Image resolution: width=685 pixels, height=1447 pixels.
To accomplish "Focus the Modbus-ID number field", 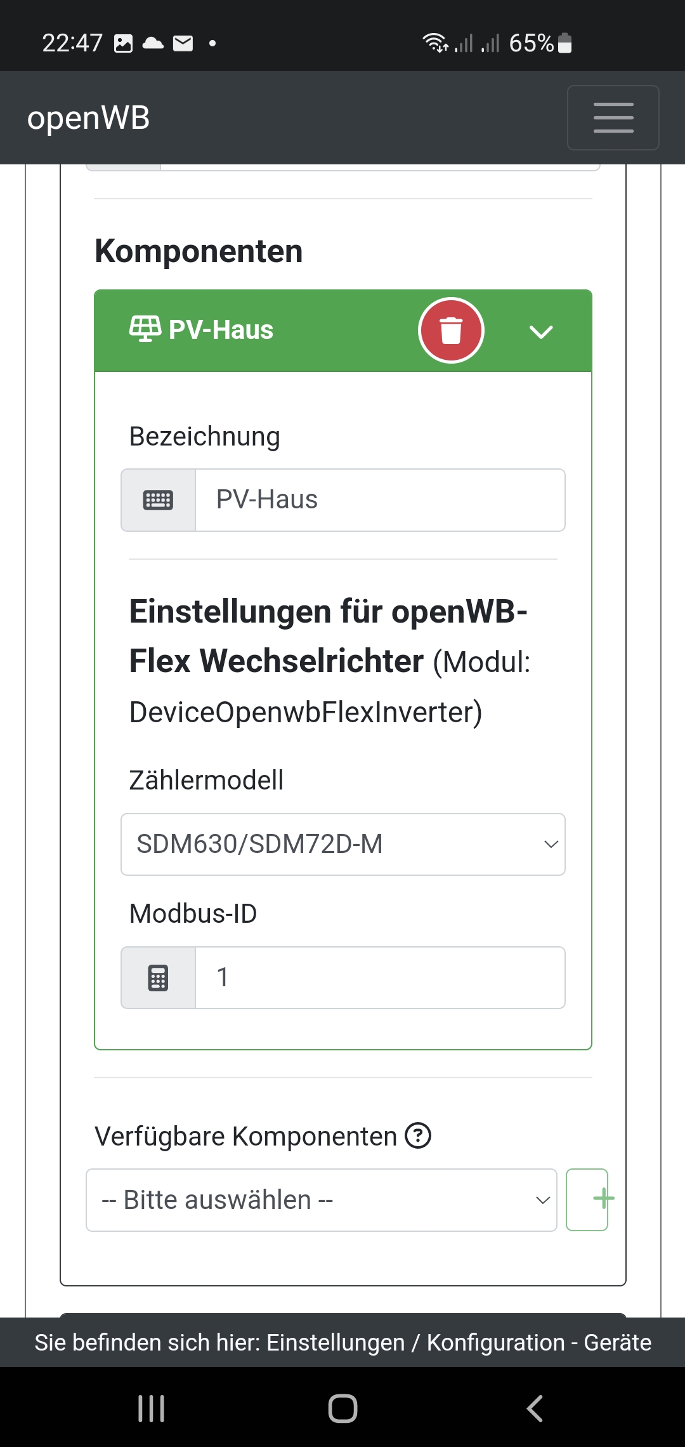I will click(380, 978).
